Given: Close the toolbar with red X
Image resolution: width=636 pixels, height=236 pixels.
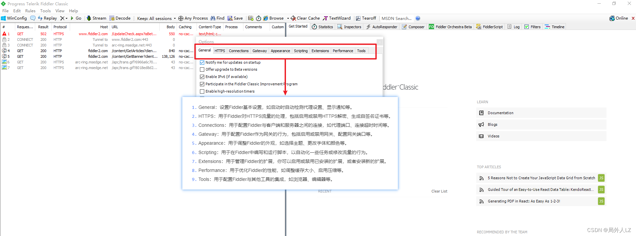Looking at the screenshot, I should 633,18.
